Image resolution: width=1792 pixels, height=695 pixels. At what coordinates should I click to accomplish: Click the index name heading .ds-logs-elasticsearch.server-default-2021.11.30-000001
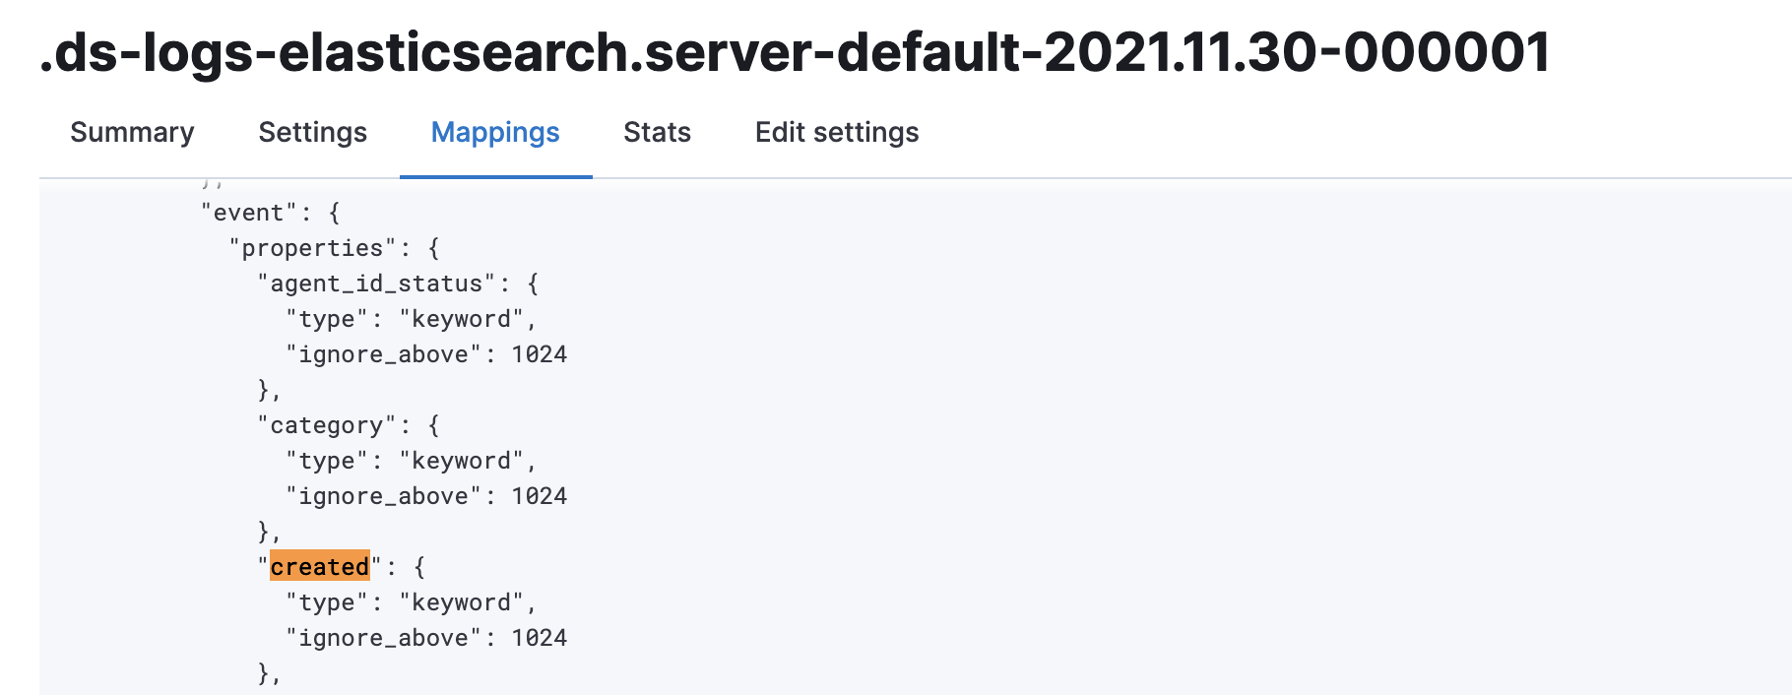pyautogui.click(x=796, y=51)
